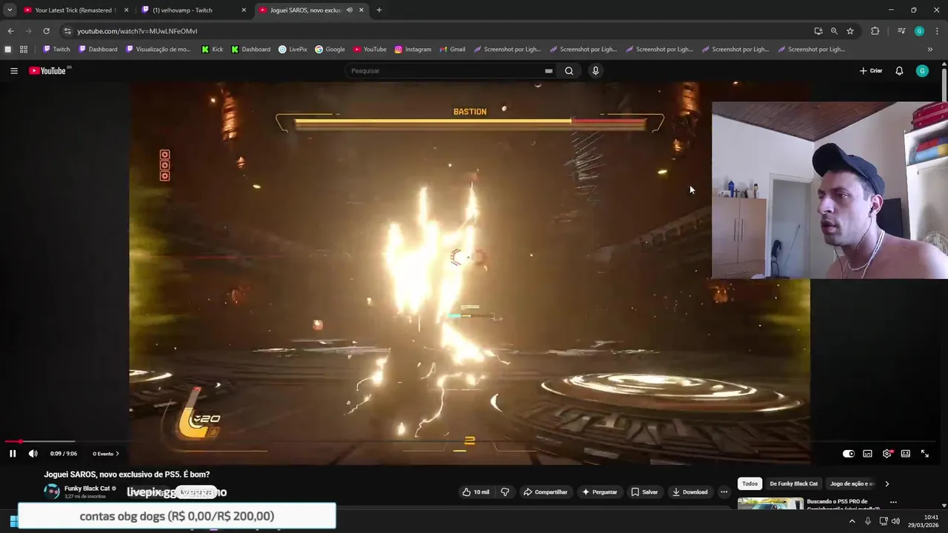Open the Kick bookmark
The width and height of the screenshot is (948, 533).
pyautogui.click(x=212, y=50)
